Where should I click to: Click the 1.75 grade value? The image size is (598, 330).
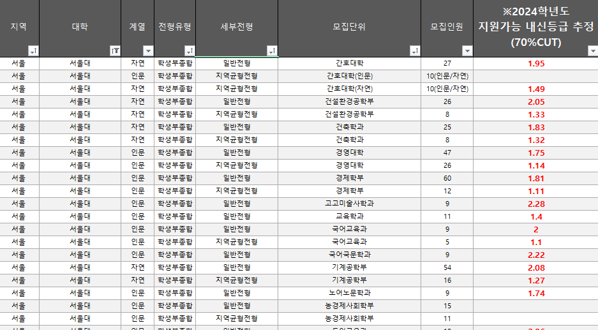pyautogui.click(x=536, y=153)
